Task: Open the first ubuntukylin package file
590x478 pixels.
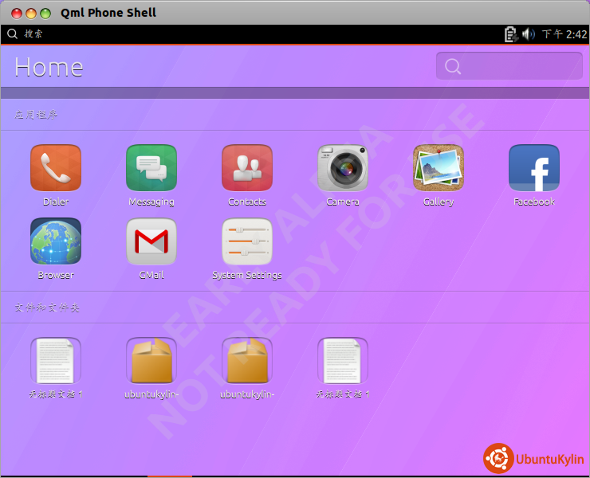Action: (x=151, y=361)
